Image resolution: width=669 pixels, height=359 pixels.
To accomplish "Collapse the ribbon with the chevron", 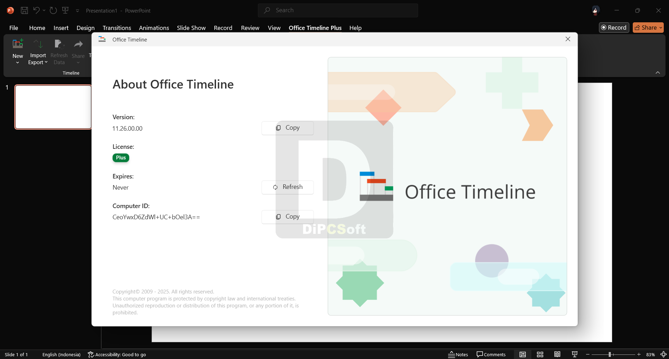I will click(x=658, y=72).
